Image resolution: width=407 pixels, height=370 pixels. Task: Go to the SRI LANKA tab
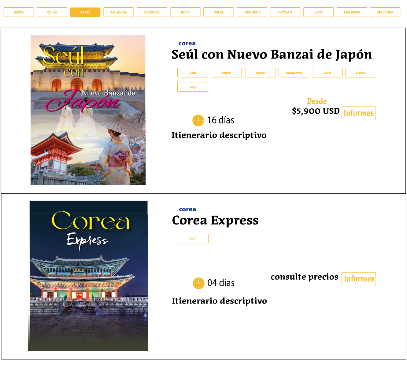coord(385,12)
